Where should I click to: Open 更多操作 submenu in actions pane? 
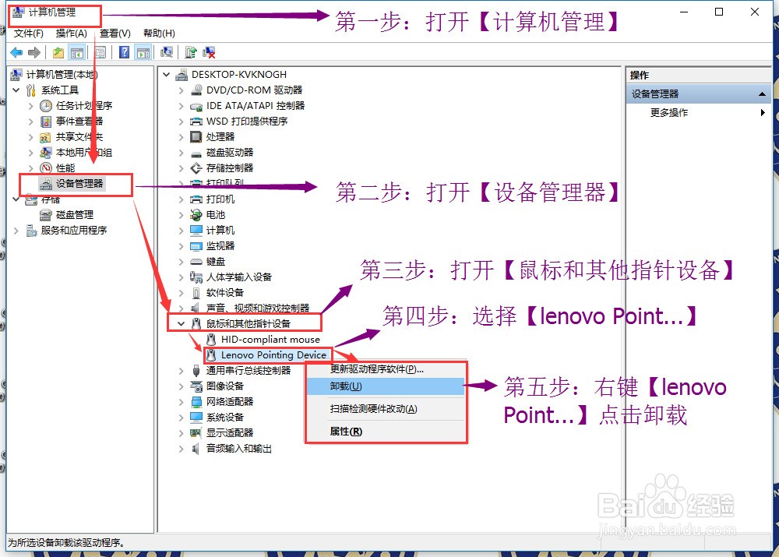(x=698, y=113)
